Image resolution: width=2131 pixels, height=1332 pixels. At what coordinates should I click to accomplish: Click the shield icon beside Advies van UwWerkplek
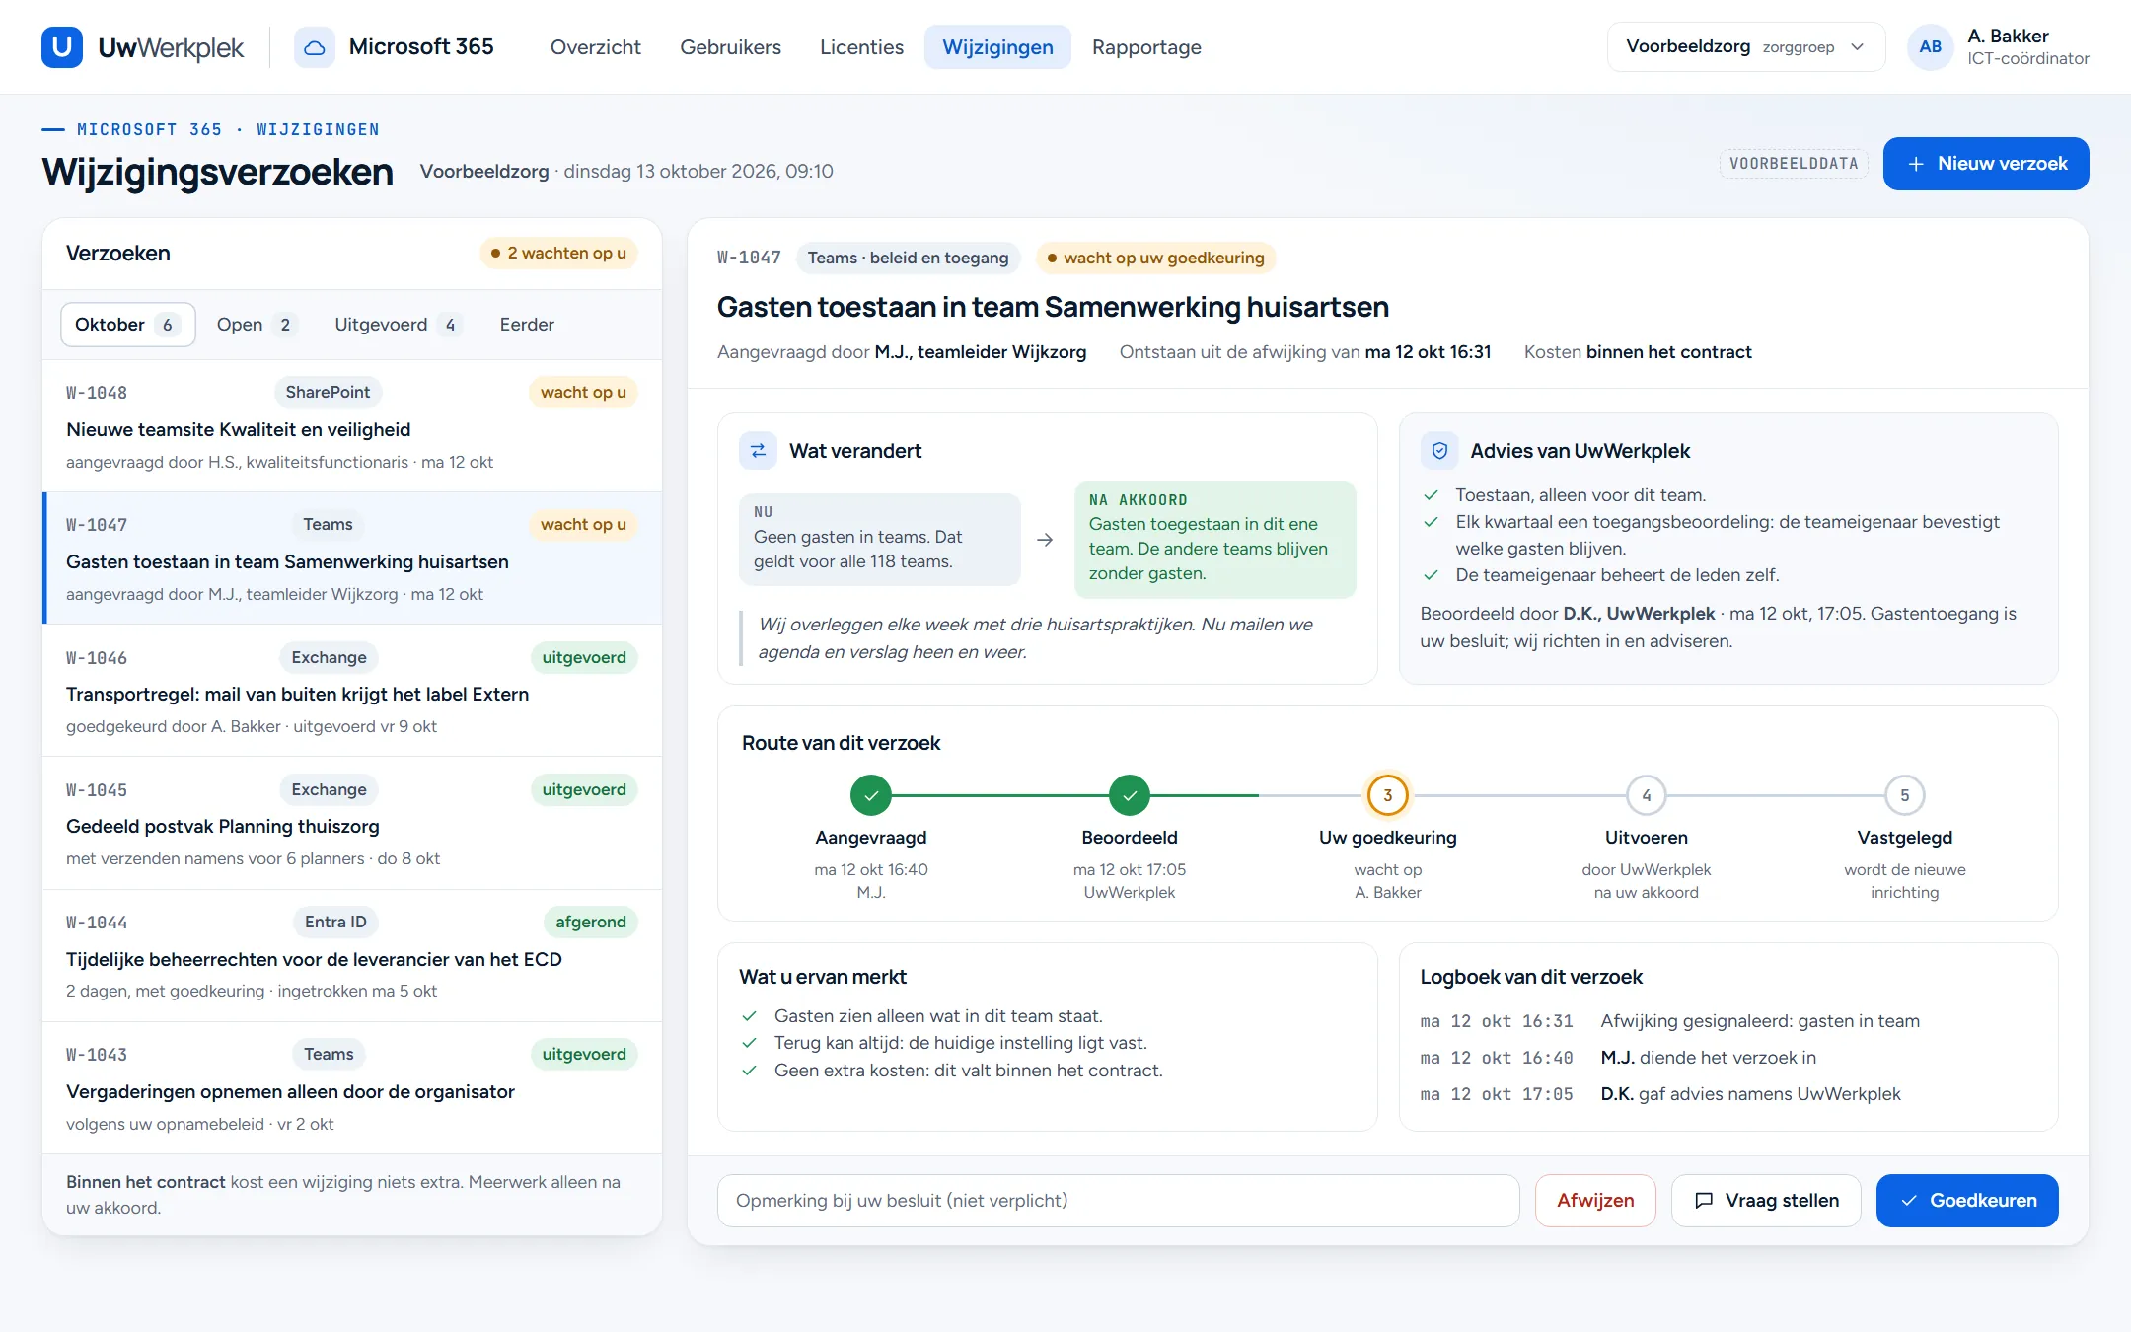(x=1439, y=451)
